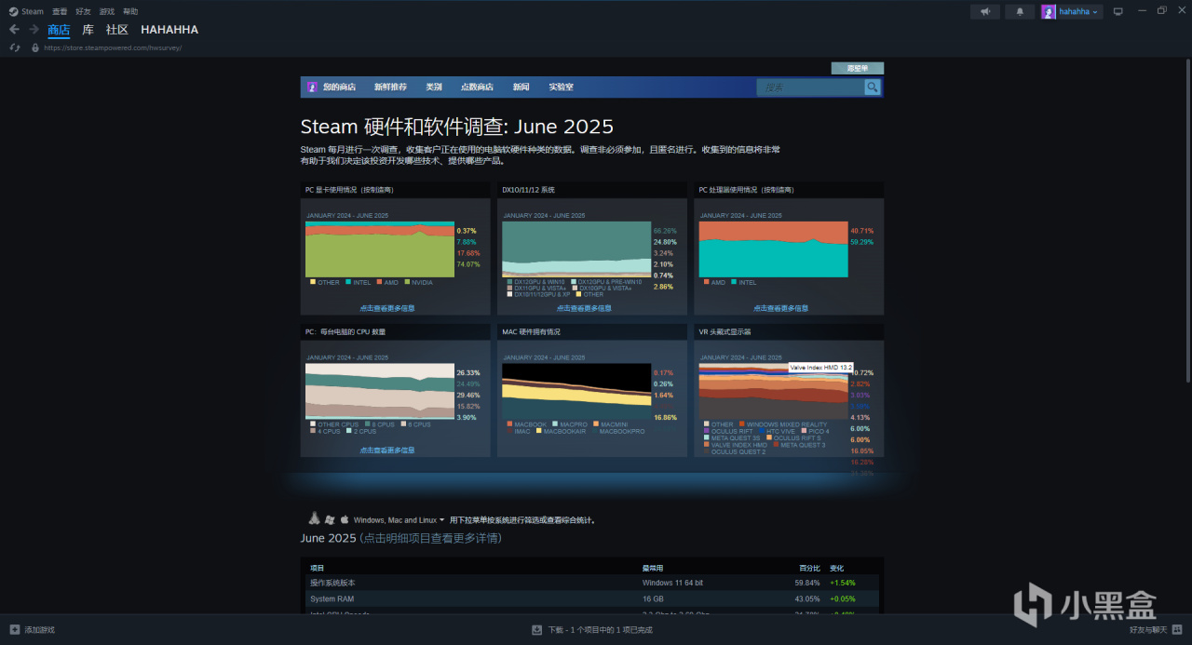1192x645 pixels.
Task: Click the store search magnifier icon
Action: [x=872, y=87]
